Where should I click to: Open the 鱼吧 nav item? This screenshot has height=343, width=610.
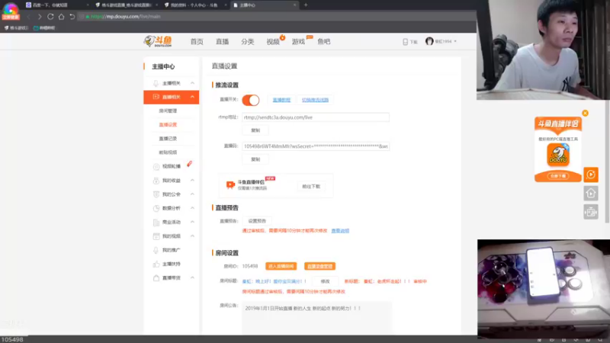coord(323,42)
